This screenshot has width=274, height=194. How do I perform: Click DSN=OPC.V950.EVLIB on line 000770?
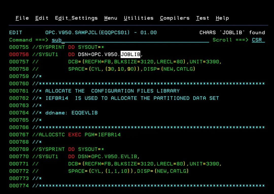pyautogui.click(x=108, y=157)
